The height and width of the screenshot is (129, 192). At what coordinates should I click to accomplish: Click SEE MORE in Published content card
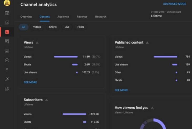(121, 90)
